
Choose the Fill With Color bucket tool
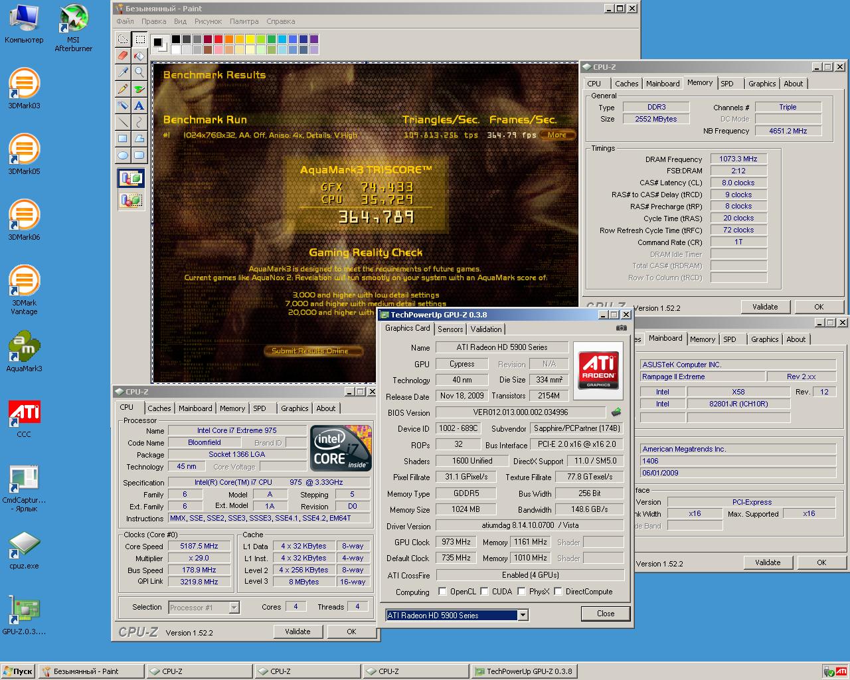coord(139,56)
